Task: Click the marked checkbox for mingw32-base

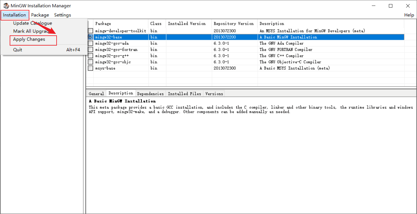Action: point(91,37)
